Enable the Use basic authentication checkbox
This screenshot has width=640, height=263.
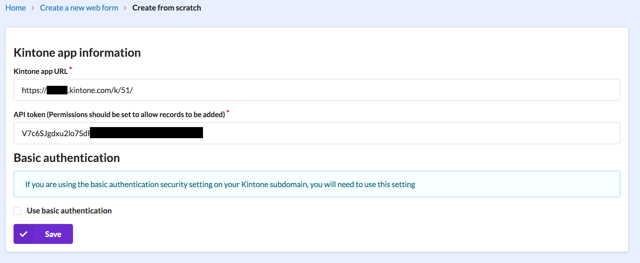[18, 211]
